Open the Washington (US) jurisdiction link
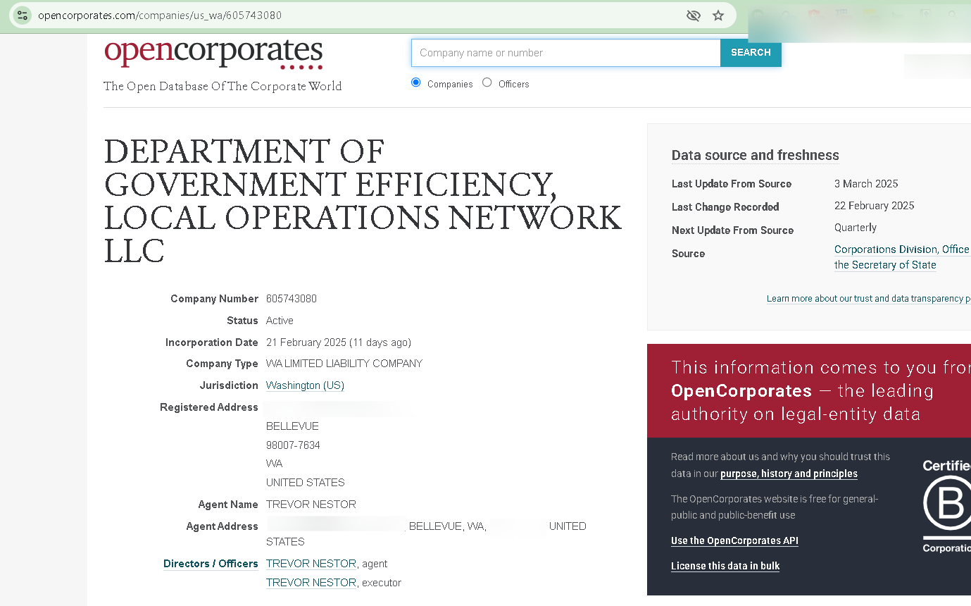The width and height of the screenshot is (971, 606). pyautogui.click(x=305, y=385)
